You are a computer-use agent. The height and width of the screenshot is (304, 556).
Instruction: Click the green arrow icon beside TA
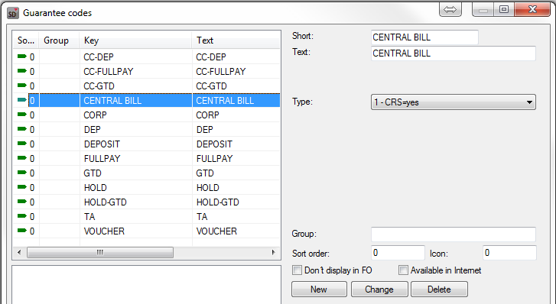click(x=22, y=216)
